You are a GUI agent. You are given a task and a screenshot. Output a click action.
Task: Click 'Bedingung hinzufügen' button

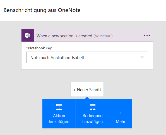point(93,114)
